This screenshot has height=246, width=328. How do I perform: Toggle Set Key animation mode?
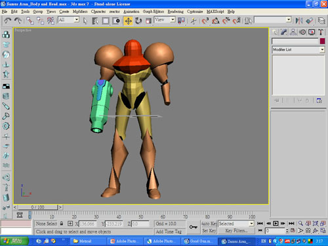pos(209,230)
